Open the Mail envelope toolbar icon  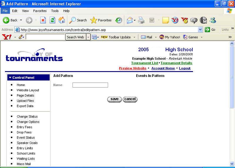130,20
